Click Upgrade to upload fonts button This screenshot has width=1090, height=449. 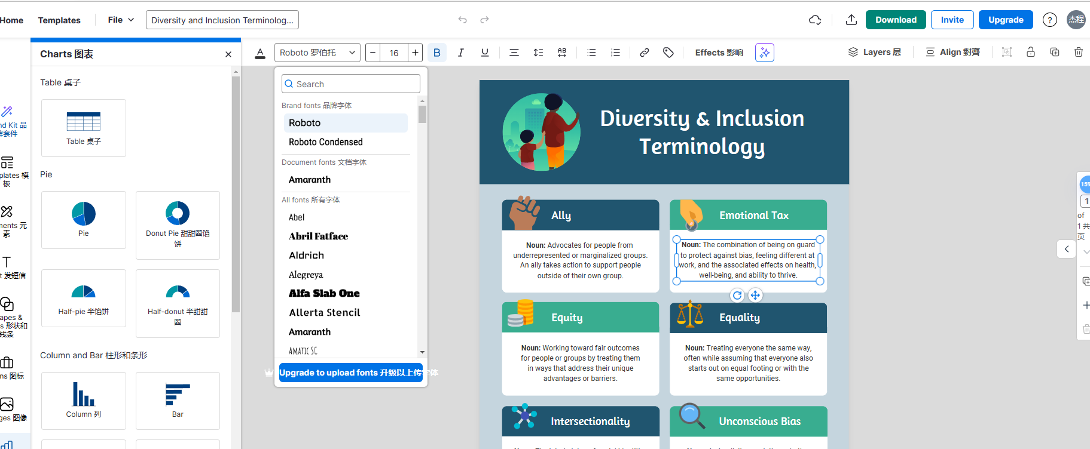[x=351, y=373]
